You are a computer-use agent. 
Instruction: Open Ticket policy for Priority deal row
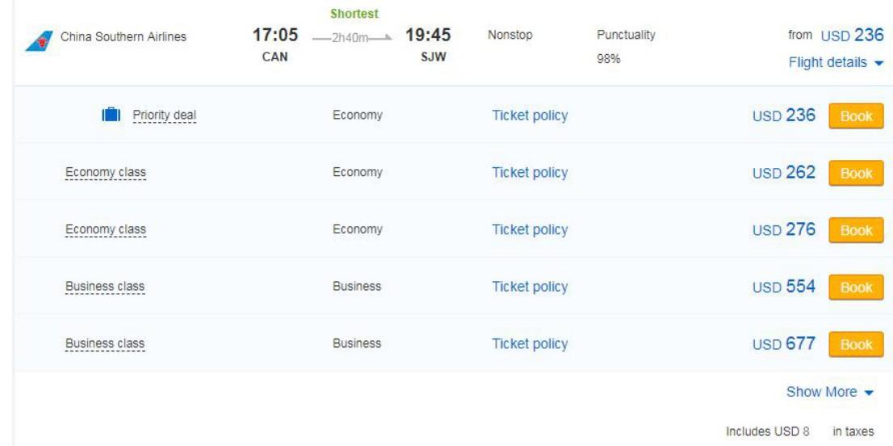click(530, 116)
